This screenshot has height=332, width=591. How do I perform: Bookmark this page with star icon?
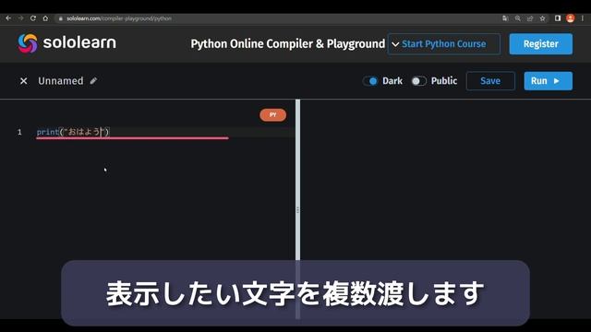click(x=542, y=18)
